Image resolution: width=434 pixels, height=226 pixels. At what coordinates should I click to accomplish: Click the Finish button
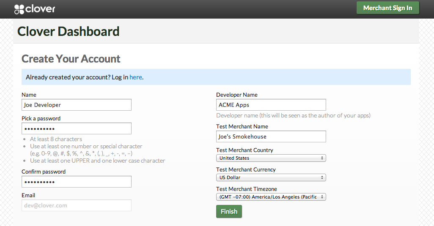[x=229, y=211]
